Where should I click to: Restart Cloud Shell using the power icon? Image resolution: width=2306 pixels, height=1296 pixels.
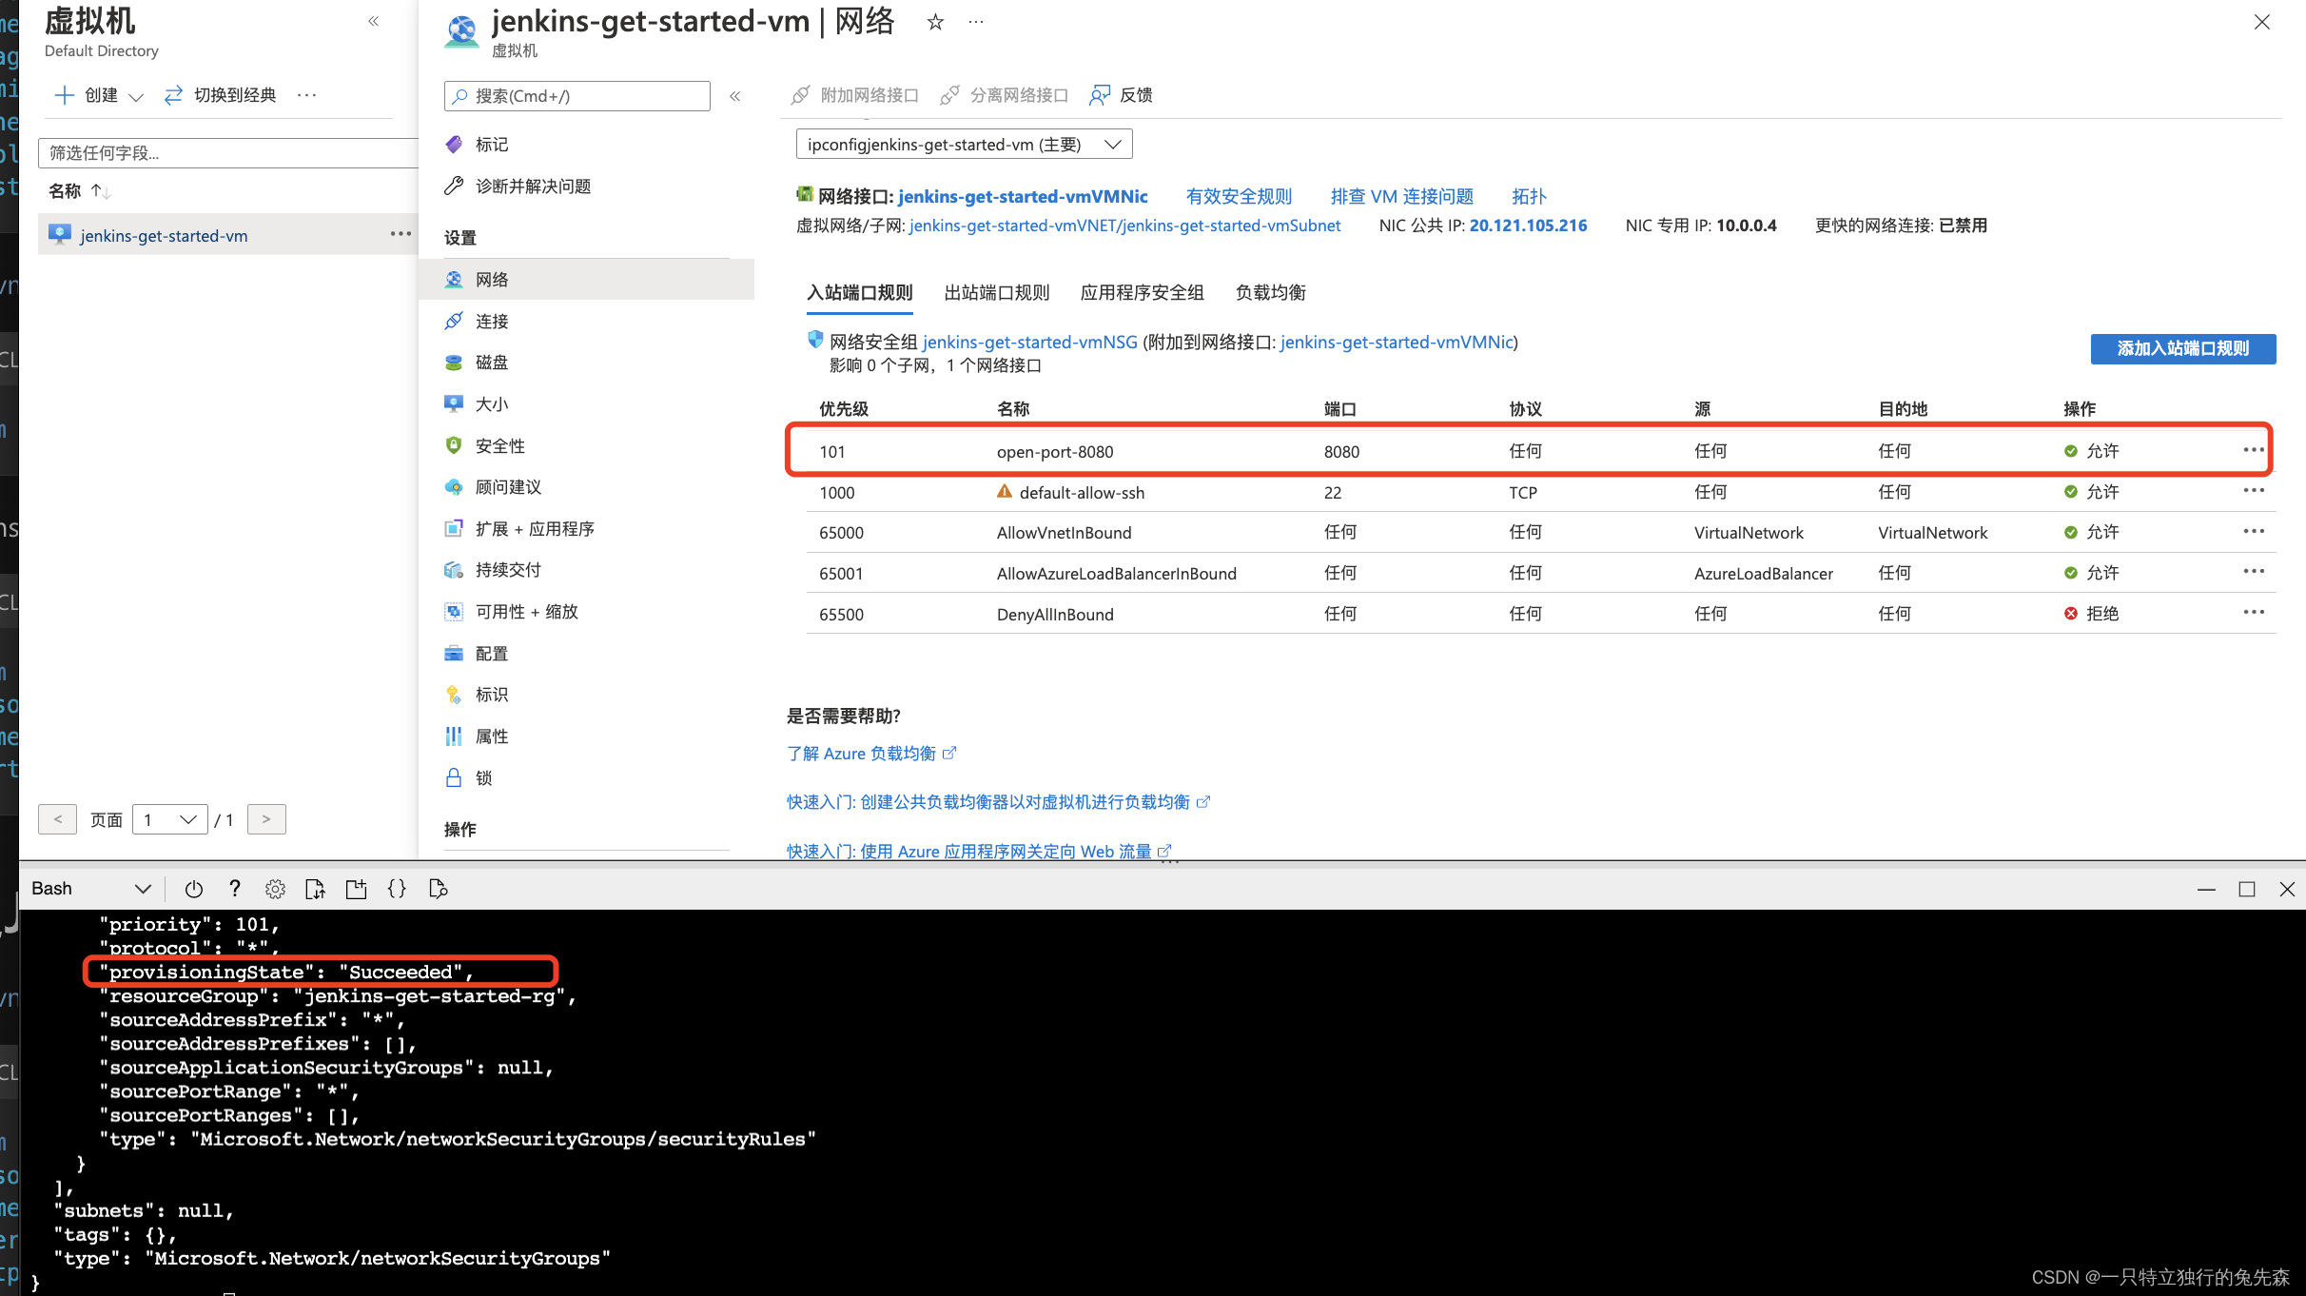point(193,889)
